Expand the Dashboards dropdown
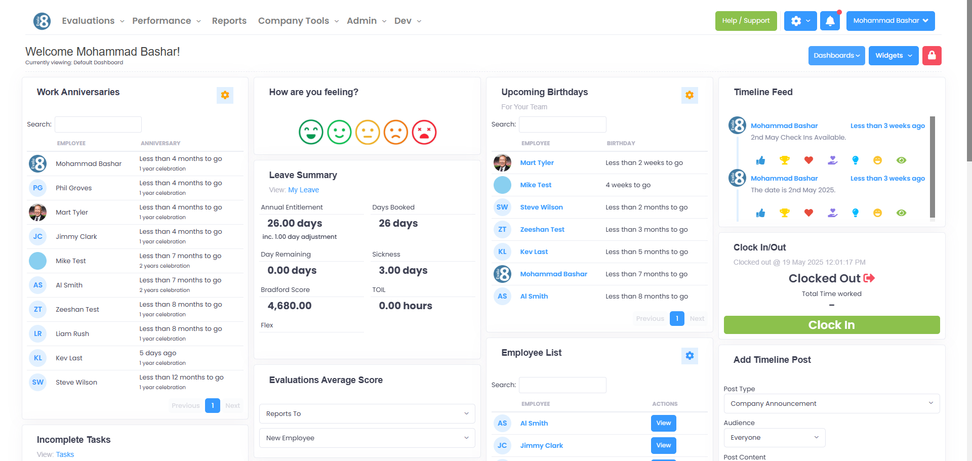972x461 pixels. tap(837, 56)
